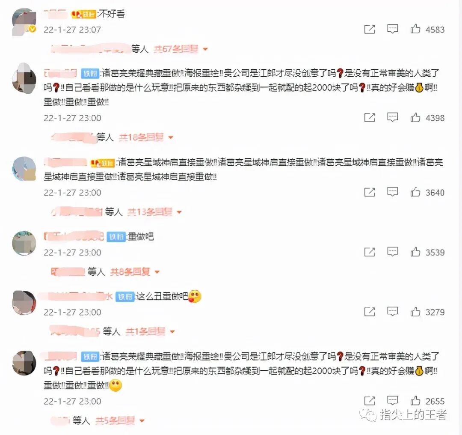Image resolution: width=462 pixels, height=435 pixels.
Task: Share the '重做吧' comment
Action: [x=370, y=252]
